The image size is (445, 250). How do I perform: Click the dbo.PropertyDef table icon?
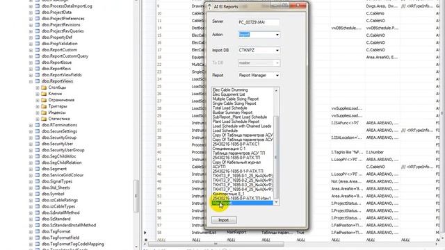point(38,37)
